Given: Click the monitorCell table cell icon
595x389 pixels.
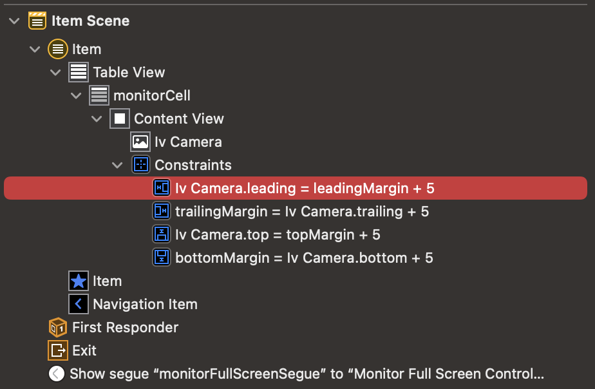Looking at the screenshot, I should pyautogui.click(x=99, y=95).
